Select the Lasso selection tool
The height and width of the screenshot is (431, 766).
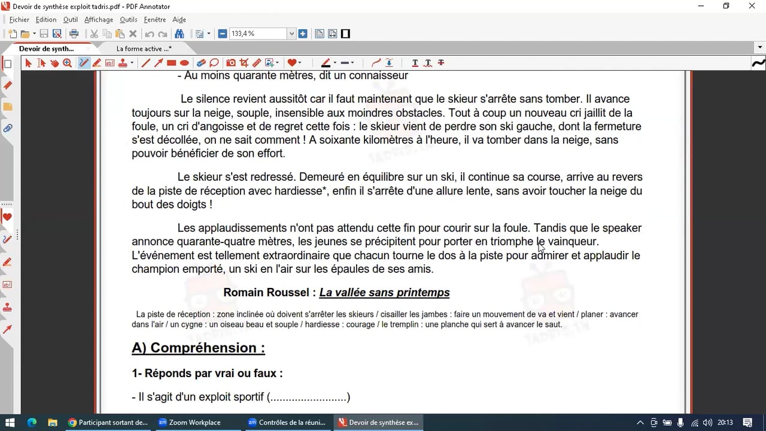click(214, 63)
